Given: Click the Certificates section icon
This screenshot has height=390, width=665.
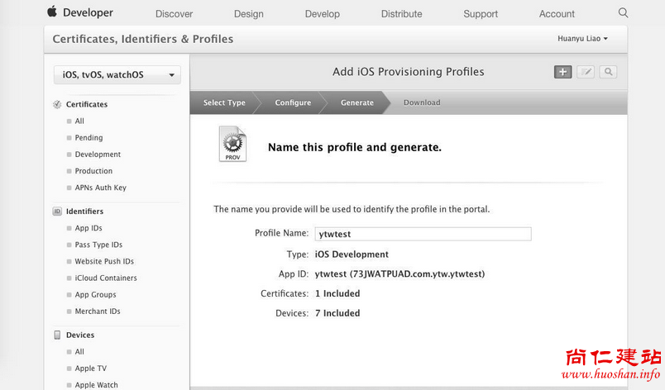Looking at the screenshot, I should [x=57, y=105].
